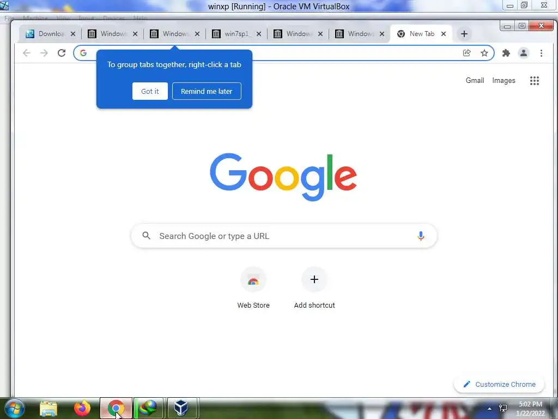Open Internet Download Manager taskbar icon
This screenshot has height=419, width=558.
click(148, 408)
